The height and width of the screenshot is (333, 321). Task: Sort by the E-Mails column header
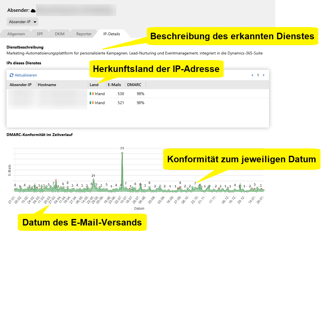tap(114, 85)
